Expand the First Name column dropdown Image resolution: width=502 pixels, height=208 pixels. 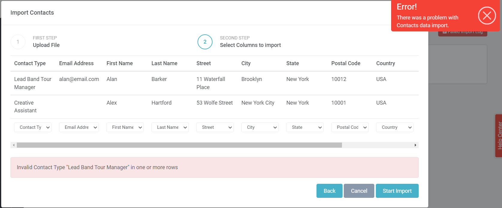[x=125, y=127]
